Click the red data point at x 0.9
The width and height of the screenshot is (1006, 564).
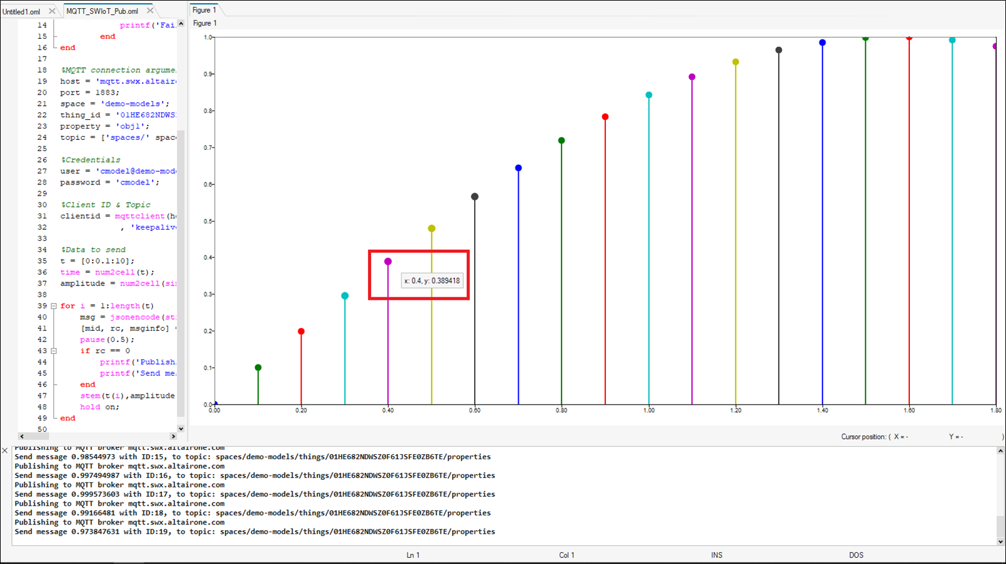pos(605,117)
